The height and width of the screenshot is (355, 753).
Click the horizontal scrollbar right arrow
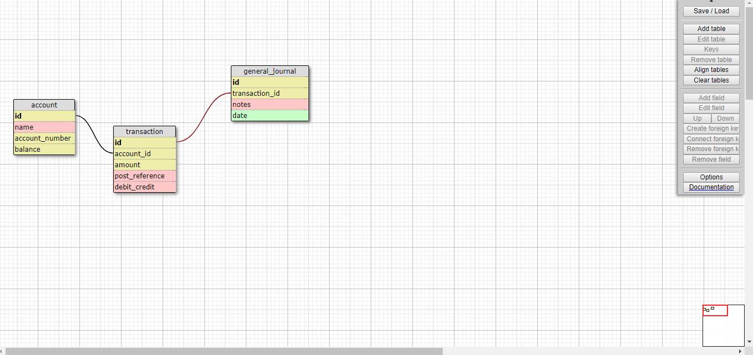pos(741,351)
